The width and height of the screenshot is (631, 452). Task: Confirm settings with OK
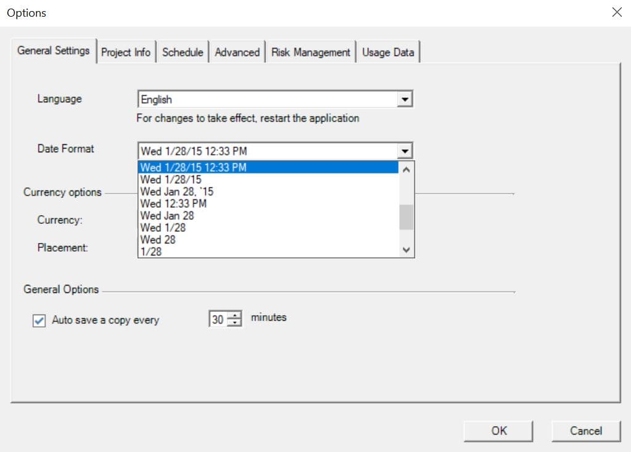498,430
